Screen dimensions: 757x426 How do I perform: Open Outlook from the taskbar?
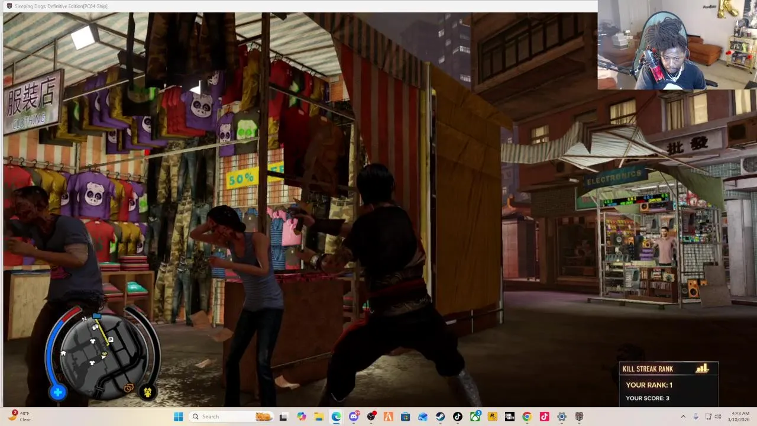point(423,417)
